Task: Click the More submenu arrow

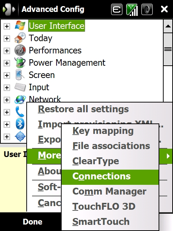Action: pyautogui.click(x=168, y=156)
